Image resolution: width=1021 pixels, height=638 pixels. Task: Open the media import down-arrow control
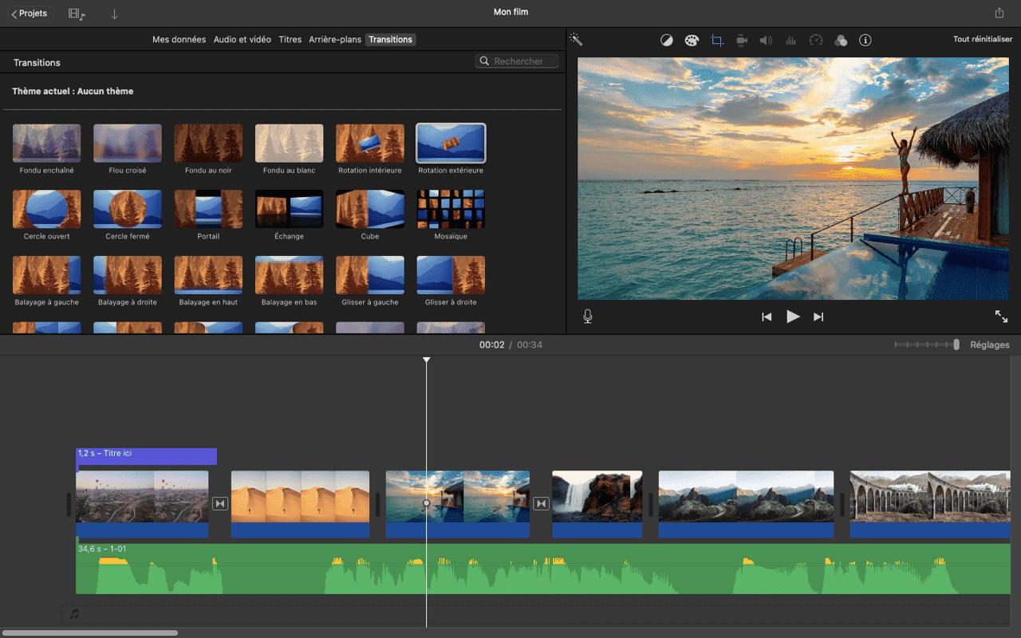point(114,14)
